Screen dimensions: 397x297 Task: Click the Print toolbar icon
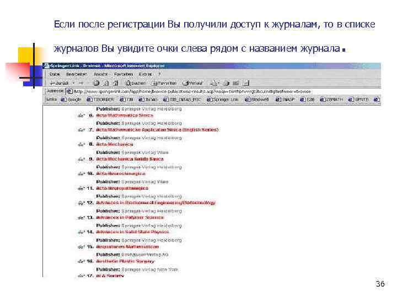pyautogui.click(x=227, y=83)
